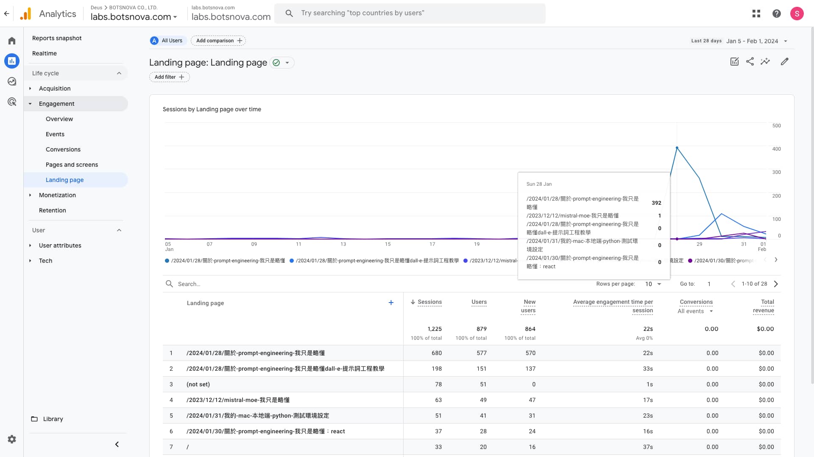Click the /2023/12/12/mistral-moe landing page row
814x457 pixels.
[471, 400]
